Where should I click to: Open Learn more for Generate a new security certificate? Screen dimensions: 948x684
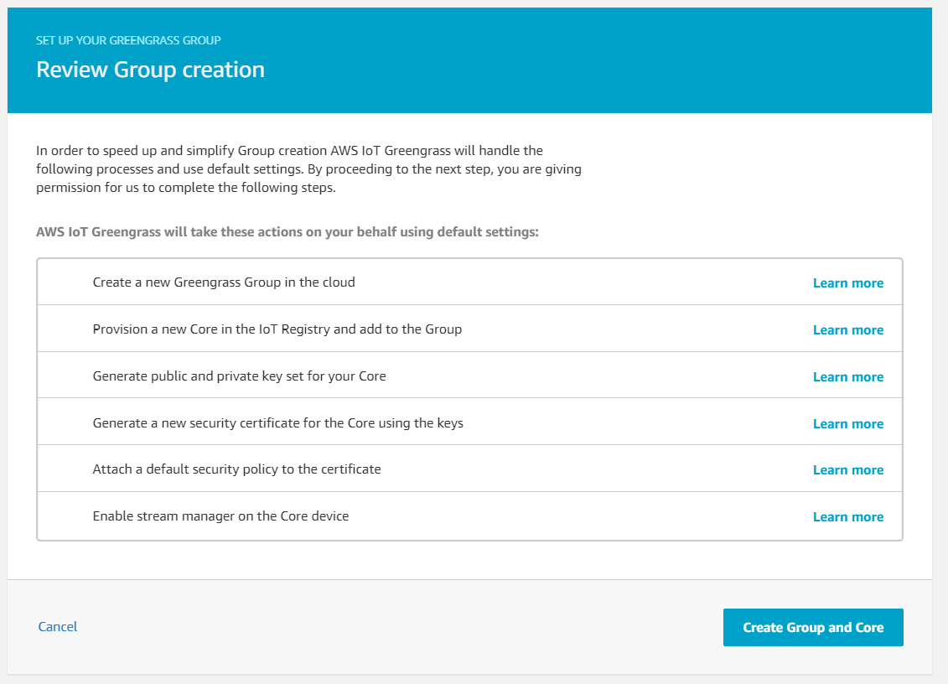[847, 423]
